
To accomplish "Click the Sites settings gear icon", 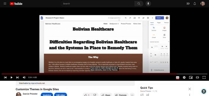I will click(x=148, y=18).
